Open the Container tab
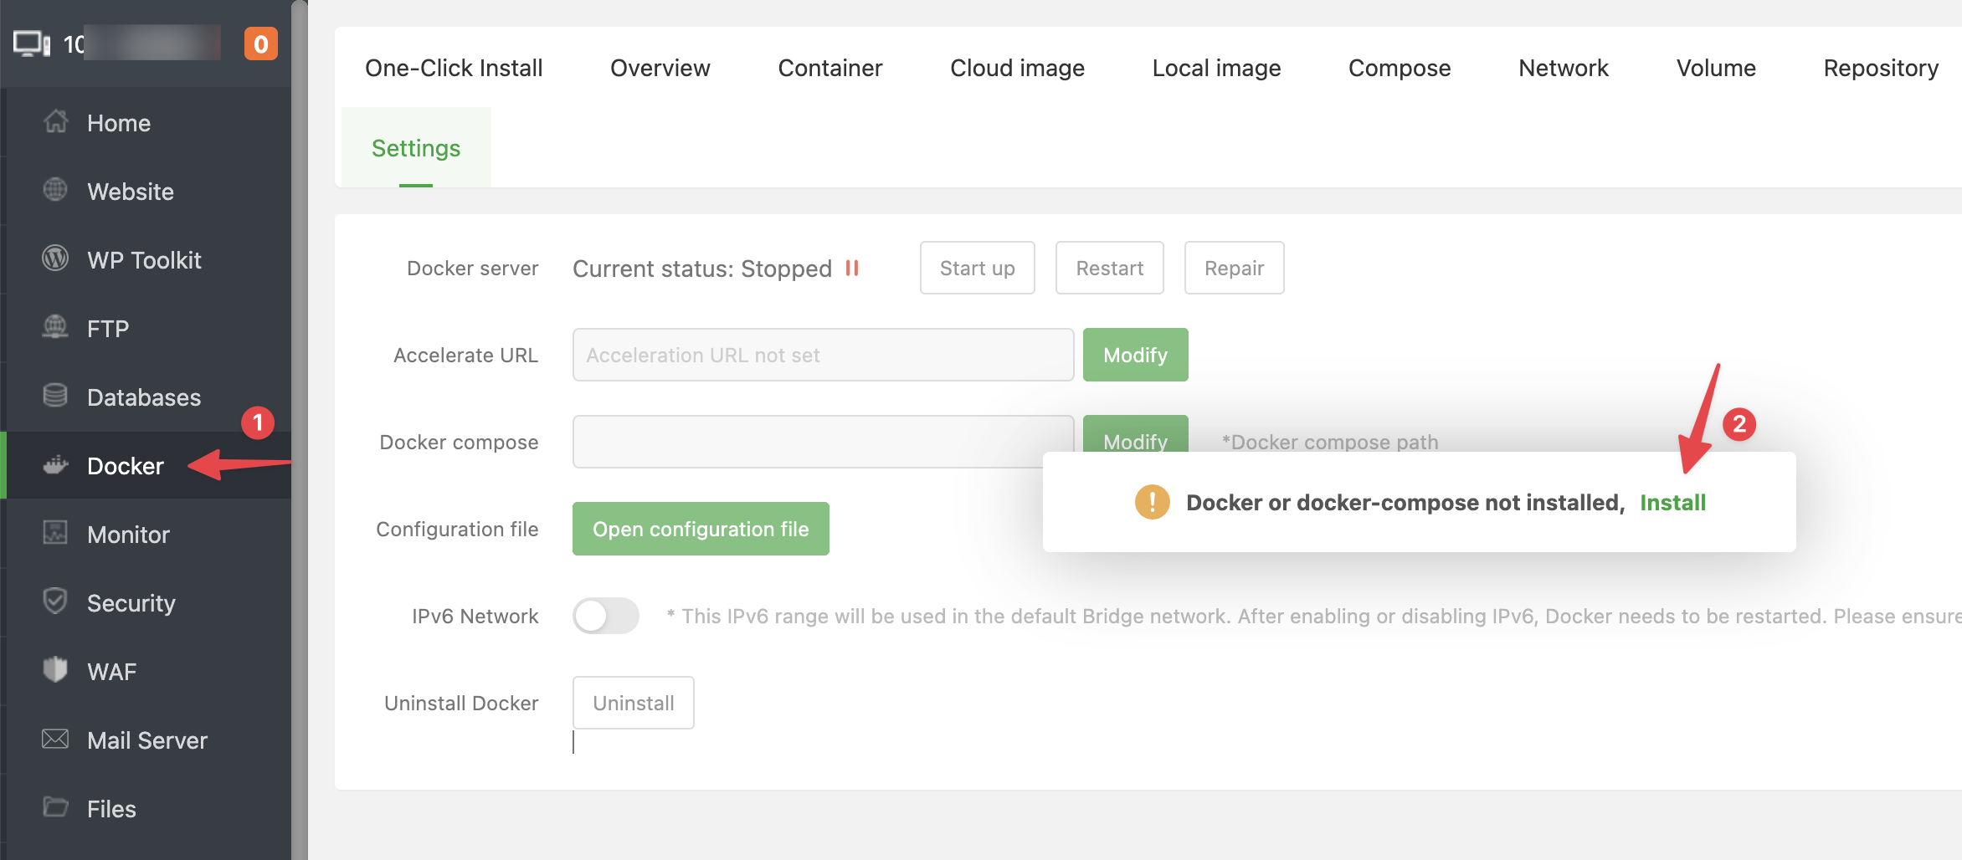The width and height of the screenshot is (1962, 860). (x=830, y=68)
